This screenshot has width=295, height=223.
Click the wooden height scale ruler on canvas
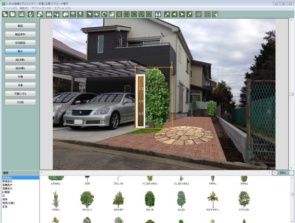pos(141,101)
